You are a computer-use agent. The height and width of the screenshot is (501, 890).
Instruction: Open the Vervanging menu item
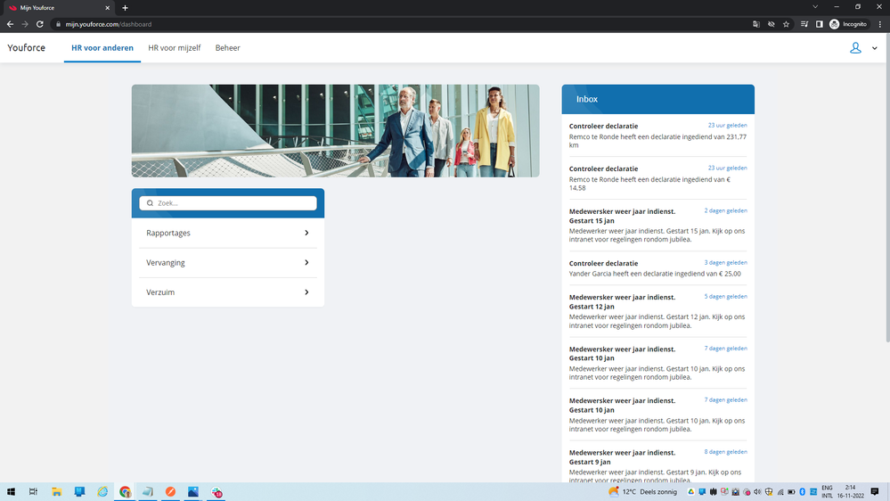tap(227, 262)
